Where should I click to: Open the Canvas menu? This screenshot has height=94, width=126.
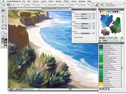[x=36, y=1]
